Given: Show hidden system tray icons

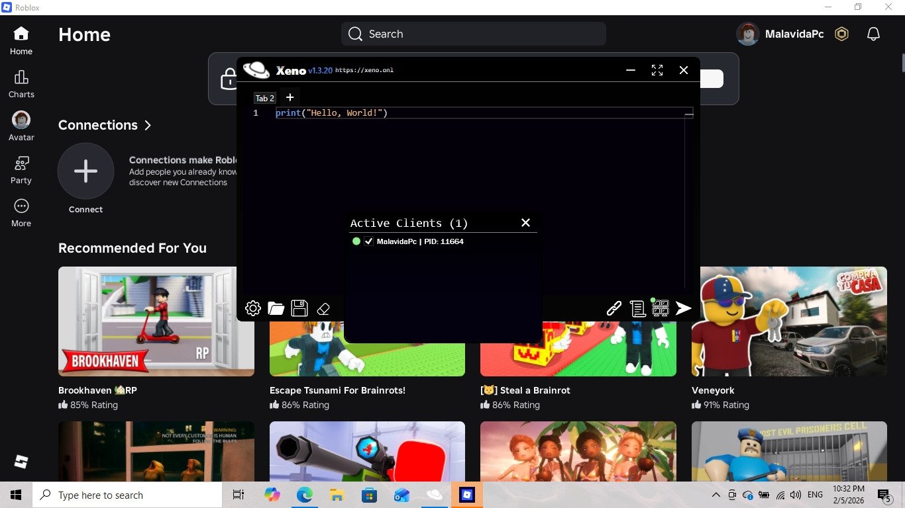Looking at the screenshot, I should pos(716,495).
